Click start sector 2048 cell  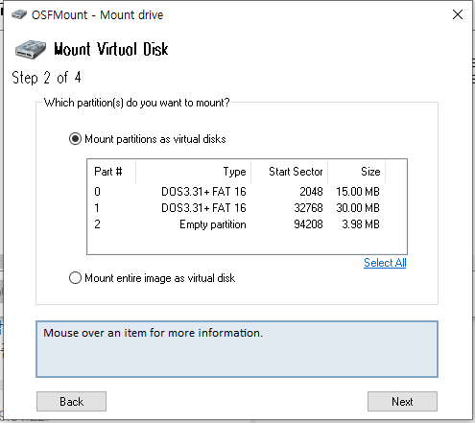tap(311, 192)
